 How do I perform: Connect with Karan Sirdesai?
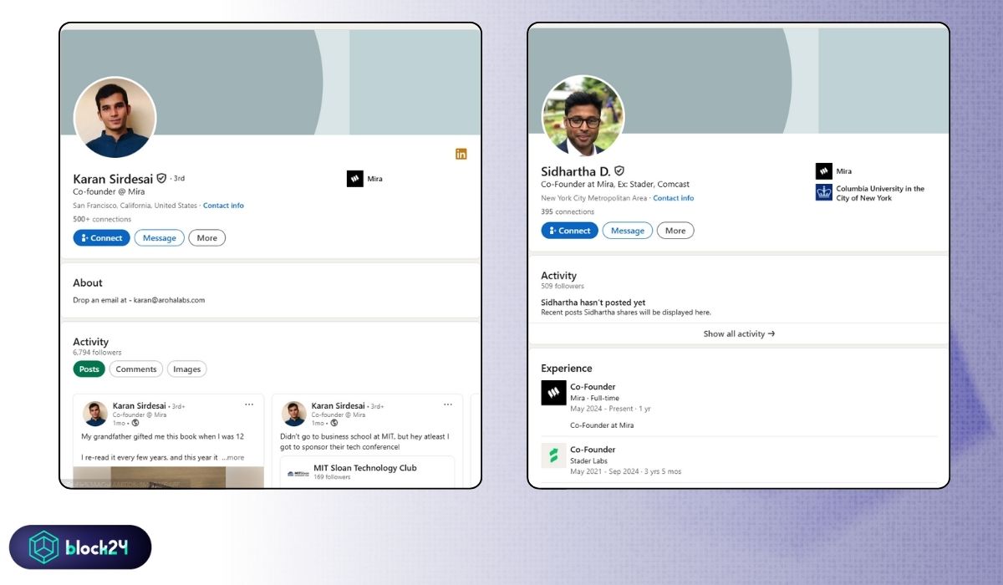101,238
